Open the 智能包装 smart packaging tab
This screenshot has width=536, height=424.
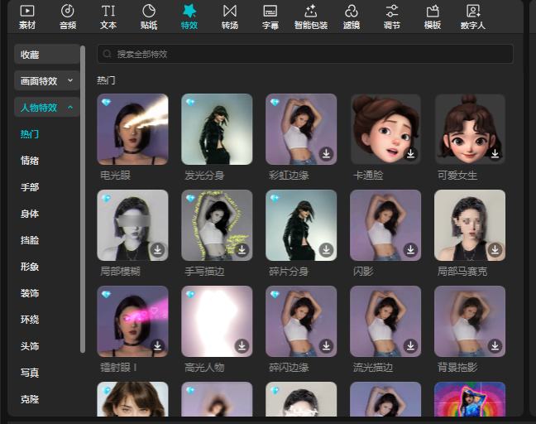pos(311,17)
